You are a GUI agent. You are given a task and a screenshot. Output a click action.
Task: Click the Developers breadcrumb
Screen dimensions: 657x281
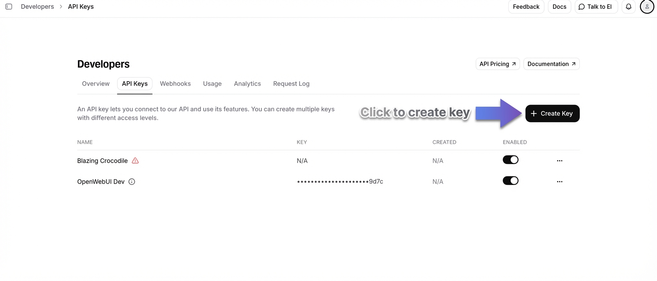click(37, 6)
